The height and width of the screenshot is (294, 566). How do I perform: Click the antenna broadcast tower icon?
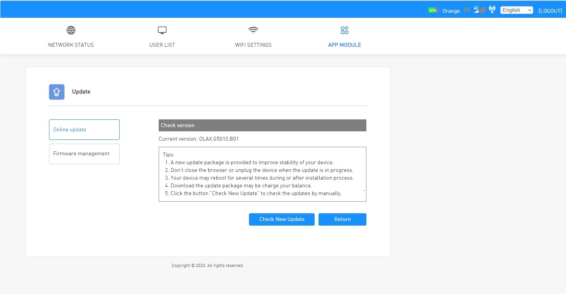pyautogui.click(x=492, y=10)
